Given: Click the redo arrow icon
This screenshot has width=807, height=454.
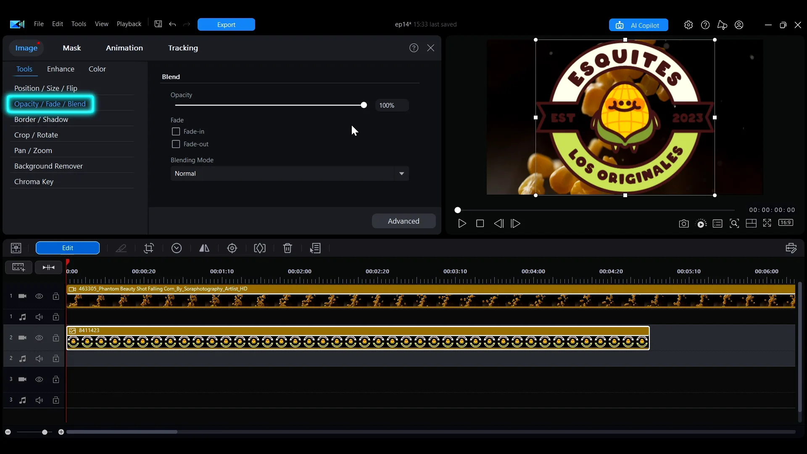Looking at the screenshot, I should 187,24.
